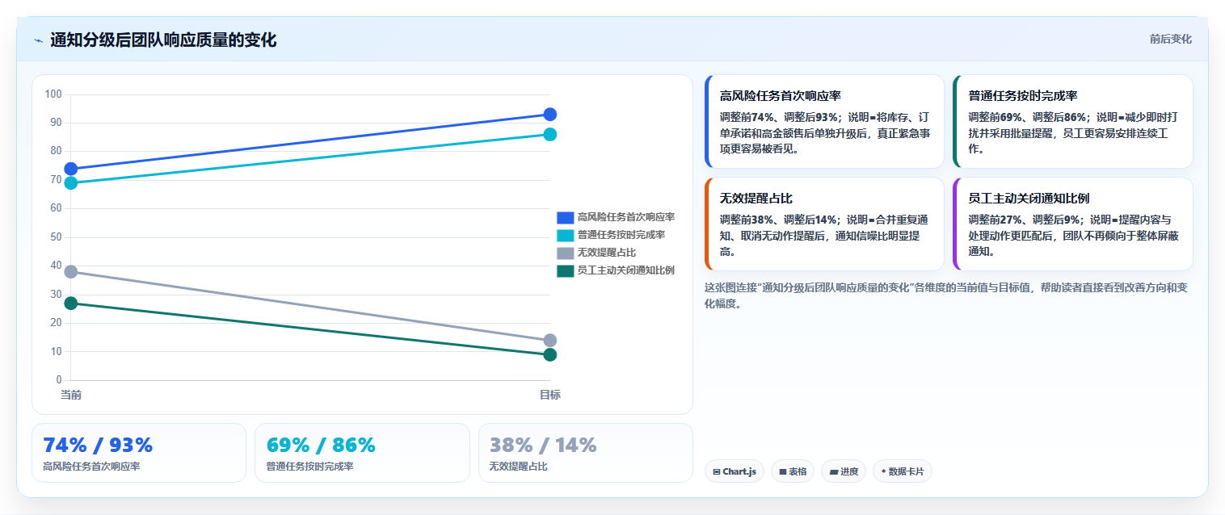
Task: Open the 69% / 86% stat card
Action: 362,453
